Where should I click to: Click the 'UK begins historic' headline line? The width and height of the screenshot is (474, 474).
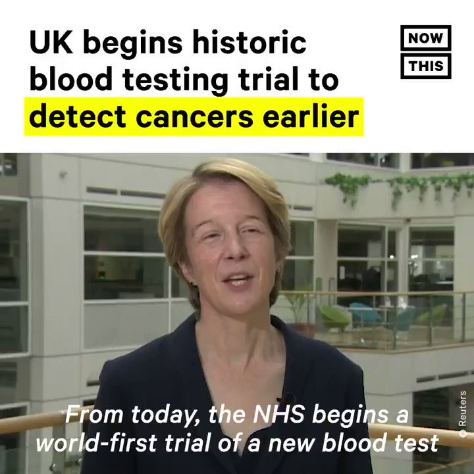point(168,42)
